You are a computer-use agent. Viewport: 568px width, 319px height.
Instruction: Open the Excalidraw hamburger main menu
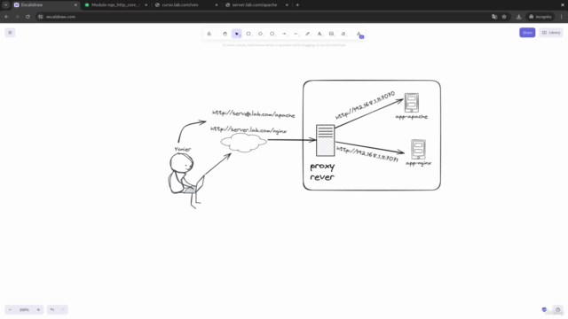coord(10,33)
